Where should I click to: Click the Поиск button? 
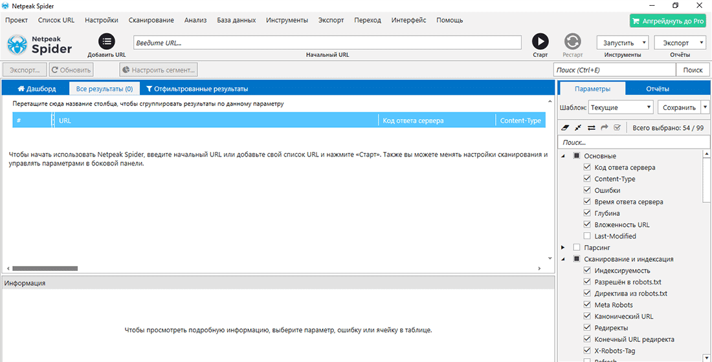point(693,70)
